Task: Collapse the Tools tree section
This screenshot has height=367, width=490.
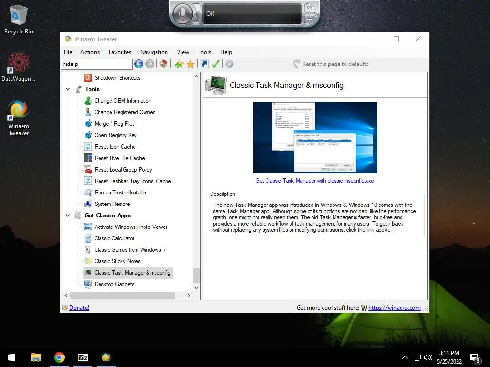Action: (x=67, y=89)
